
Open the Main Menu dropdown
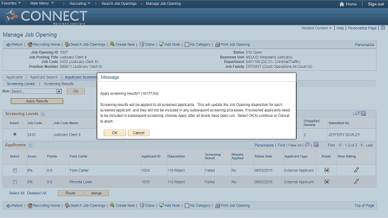coord(42,3)
